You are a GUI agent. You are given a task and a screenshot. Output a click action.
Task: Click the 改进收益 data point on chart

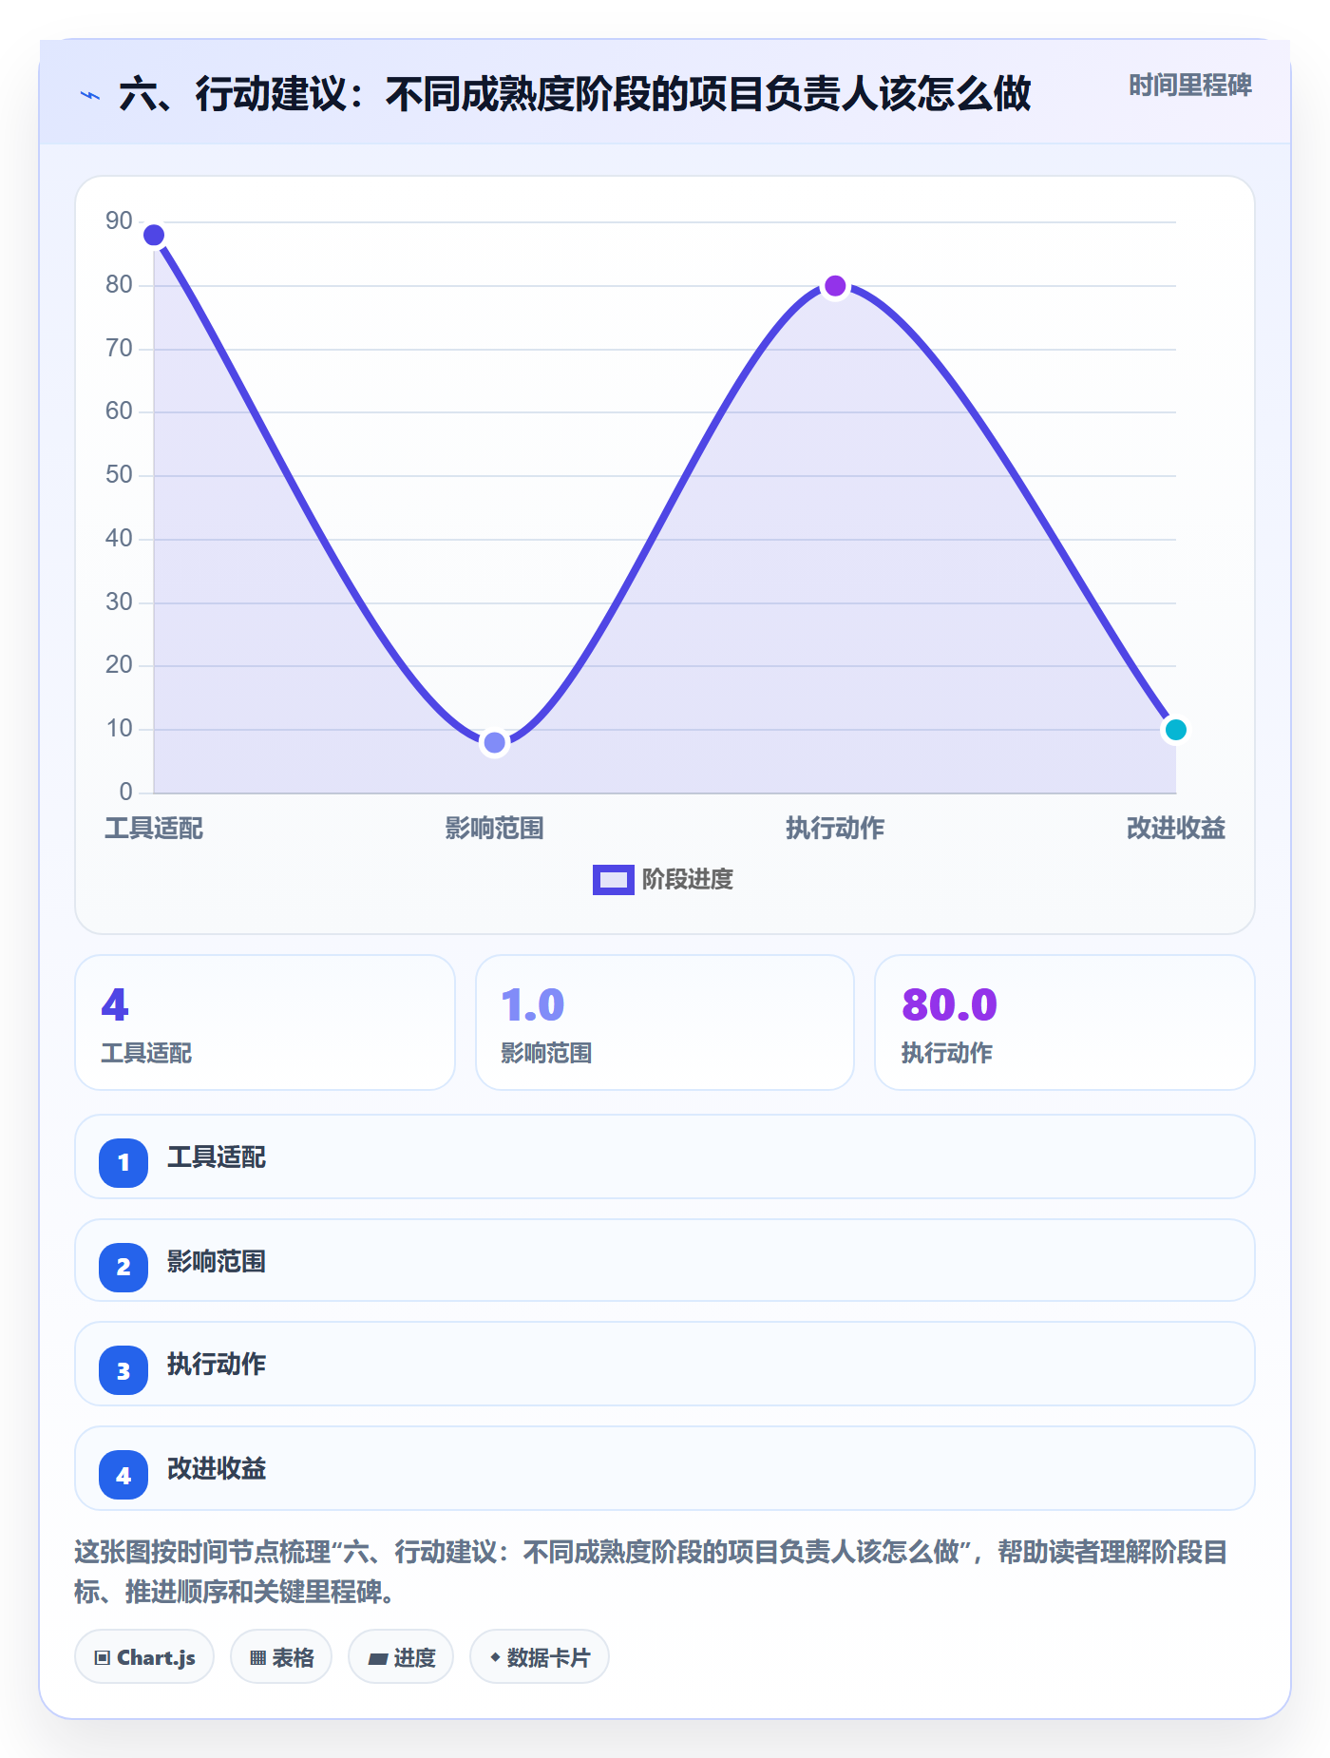(1175, 730)
